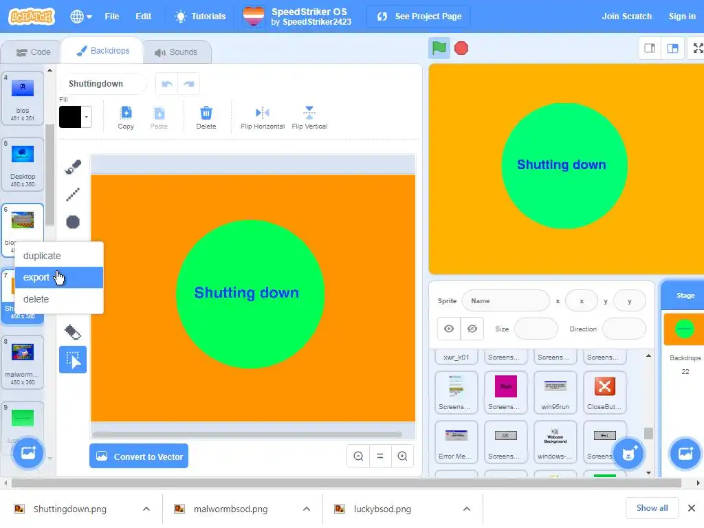Image resolution: width=704 pixels, height=528 pixels.
Task: Click the hide sprite crossed-eye toggle
Action: coord(472,329)
